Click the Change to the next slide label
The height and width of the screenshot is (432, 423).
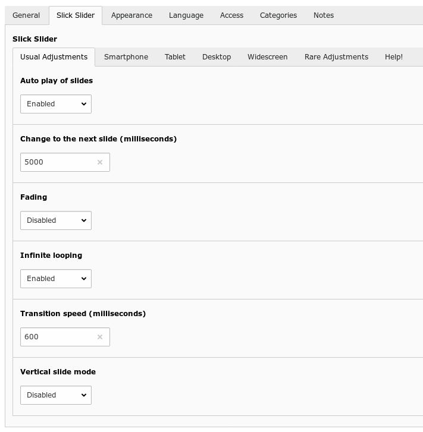pyautogui.click(x=99, y=139)
